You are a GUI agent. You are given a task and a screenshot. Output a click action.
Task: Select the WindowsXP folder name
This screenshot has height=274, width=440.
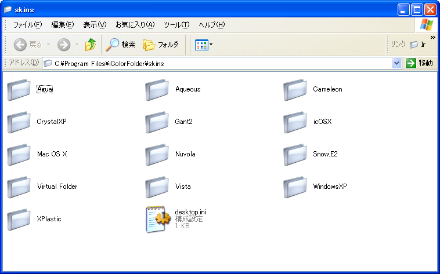tap(330, 187)
